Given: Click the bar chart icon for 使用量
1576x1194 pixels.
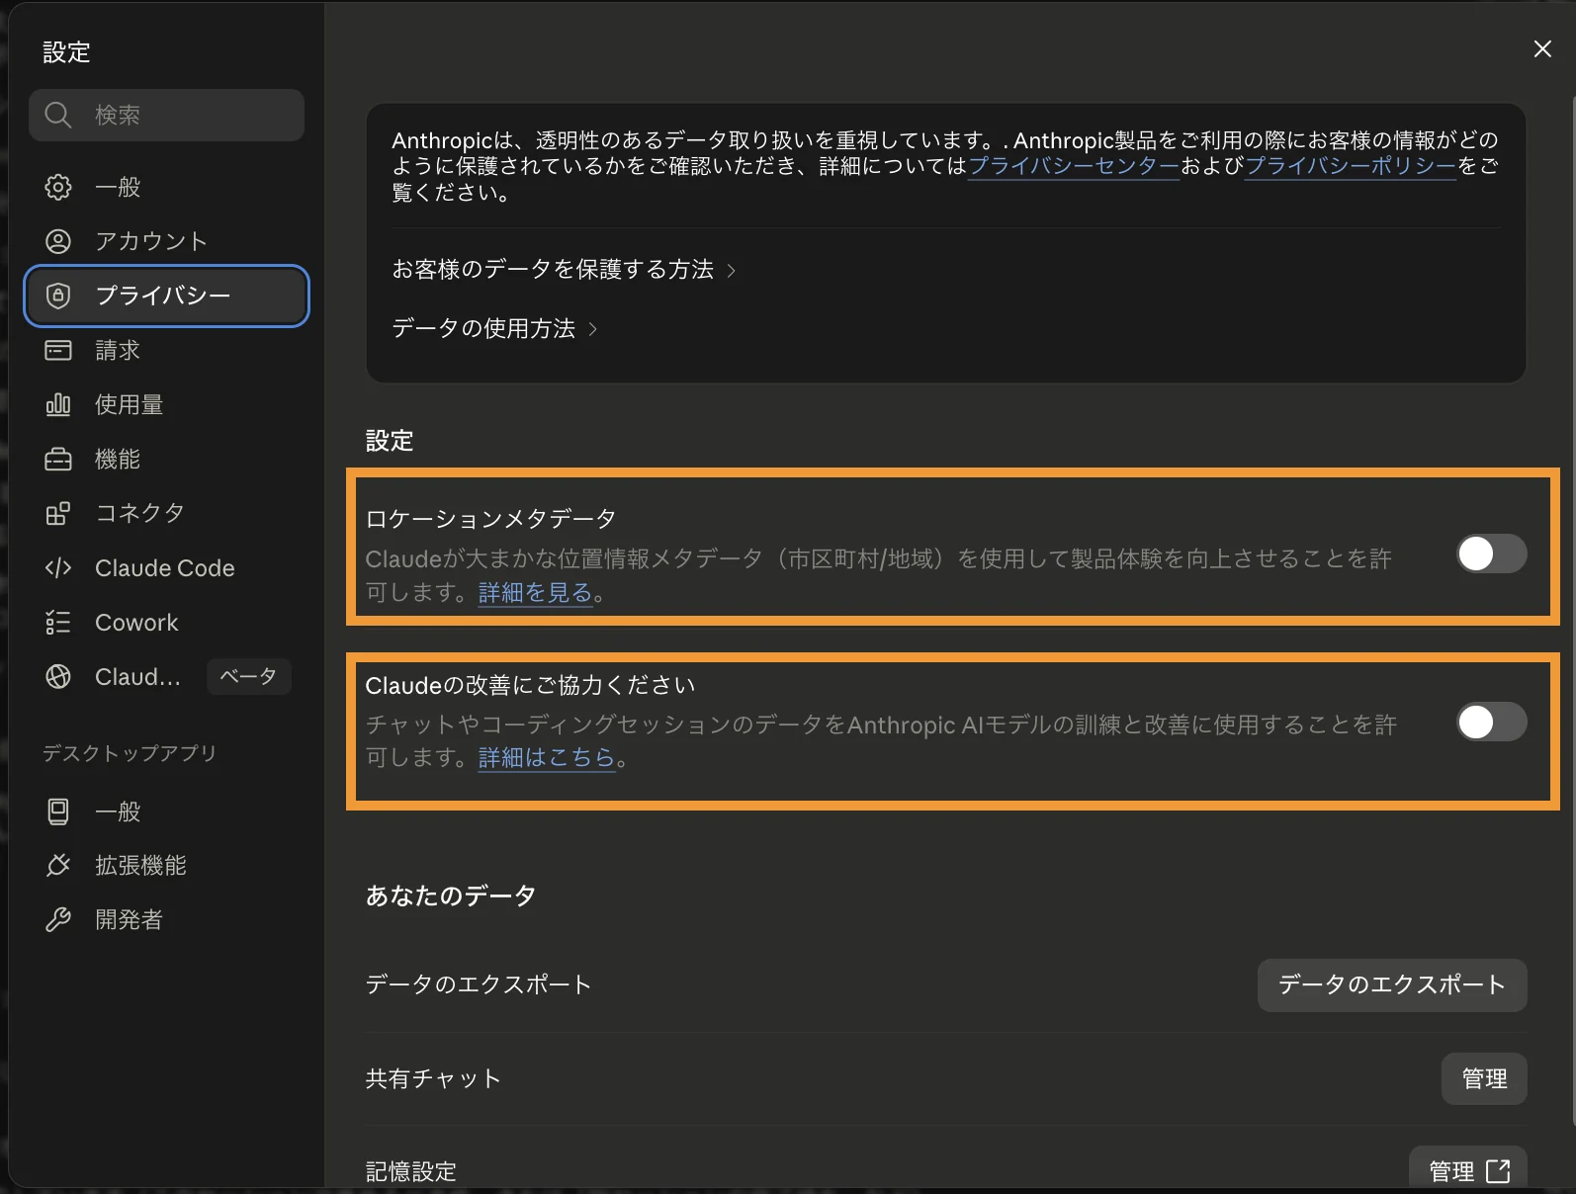Looking at the screenshot, I should click(58, 404).
